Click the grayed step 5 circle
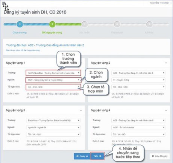The width and height of the screenshot is (173, 163). click(x=149, y=24)
